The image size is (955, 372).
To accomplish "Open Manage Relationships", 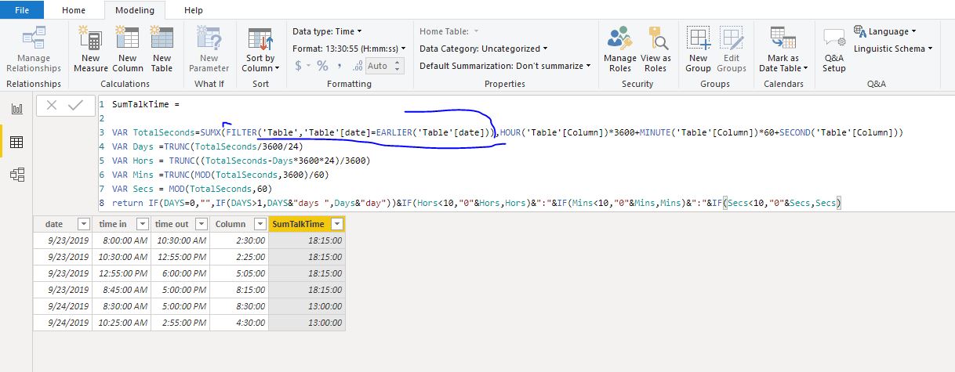I will click(x=34, y=49).
